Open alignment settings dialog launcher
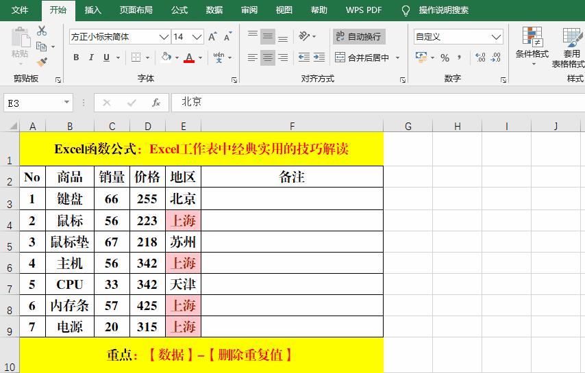585x373 pixels. [x=403, y=80]
